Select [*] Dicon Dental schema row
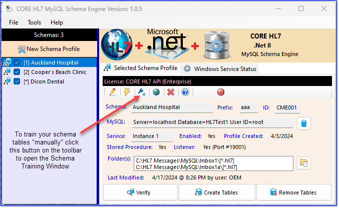339x208 pixels. 49,81
